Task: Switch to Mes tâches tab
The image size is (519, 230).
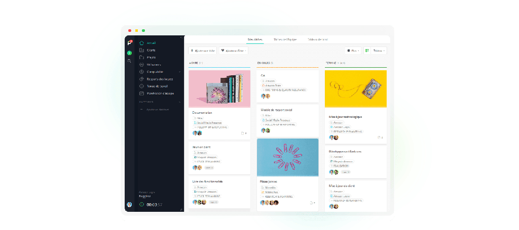Action: pyautogui.click(x=255, y=39)
